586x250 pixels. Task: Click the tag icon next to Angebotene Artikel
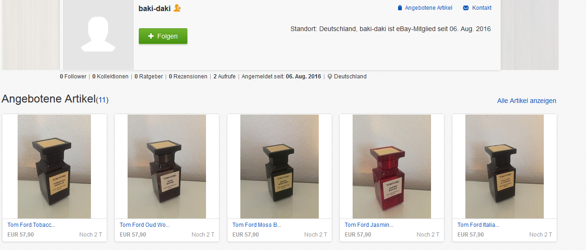click(x=400, y=8)
